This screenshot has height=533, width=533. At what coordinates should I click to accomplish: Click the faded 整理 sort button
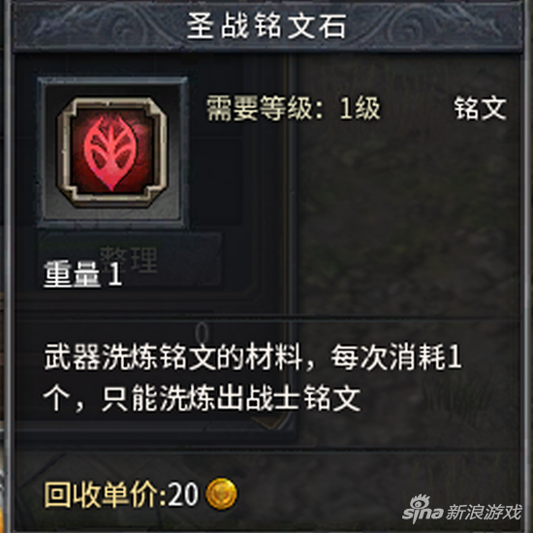[130, 260]
